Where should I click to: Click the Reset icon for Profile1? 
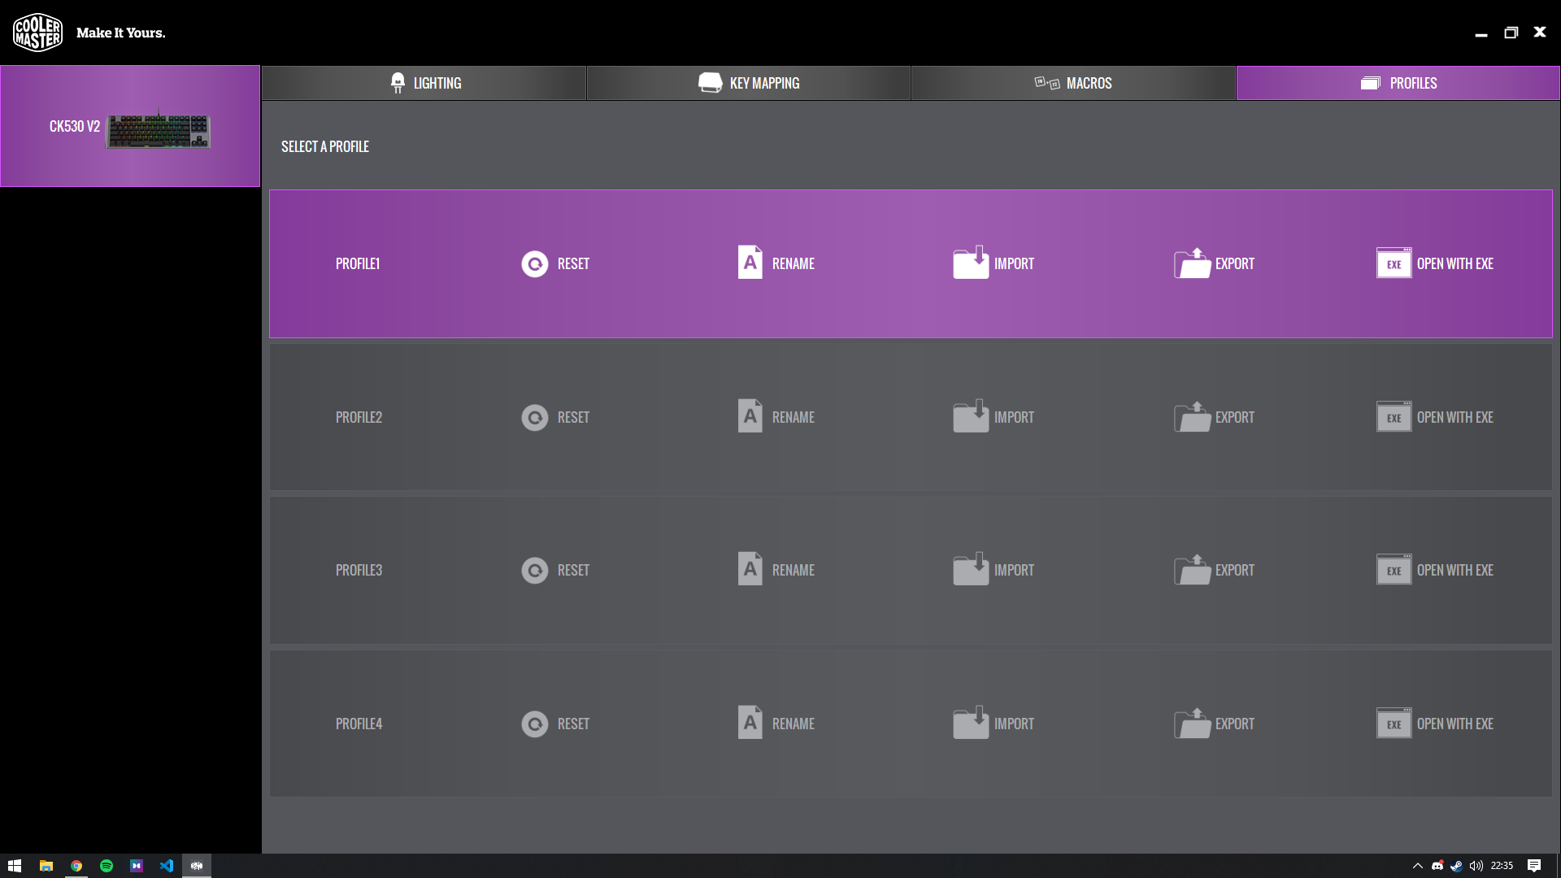pyautogui.click(x=534, y=264)
